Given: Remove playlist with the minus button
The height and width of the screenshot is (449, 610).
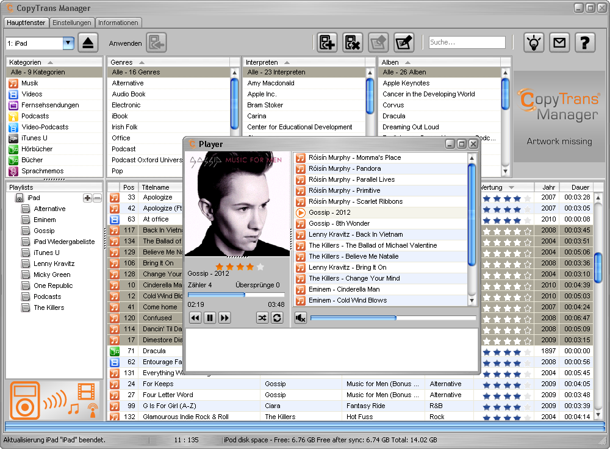Looking at the screenshot, I should point(97,198).
